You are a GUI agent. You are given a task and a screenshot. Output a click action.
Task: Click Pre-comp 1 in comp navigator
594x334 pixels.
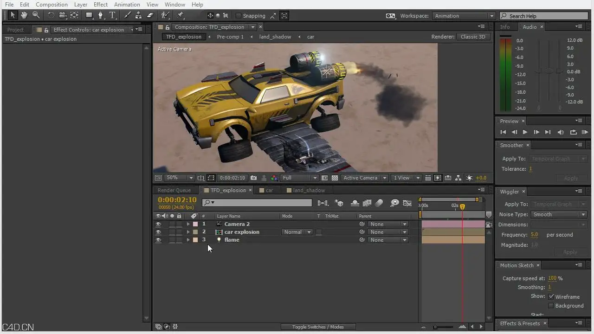tap(230, 37)
